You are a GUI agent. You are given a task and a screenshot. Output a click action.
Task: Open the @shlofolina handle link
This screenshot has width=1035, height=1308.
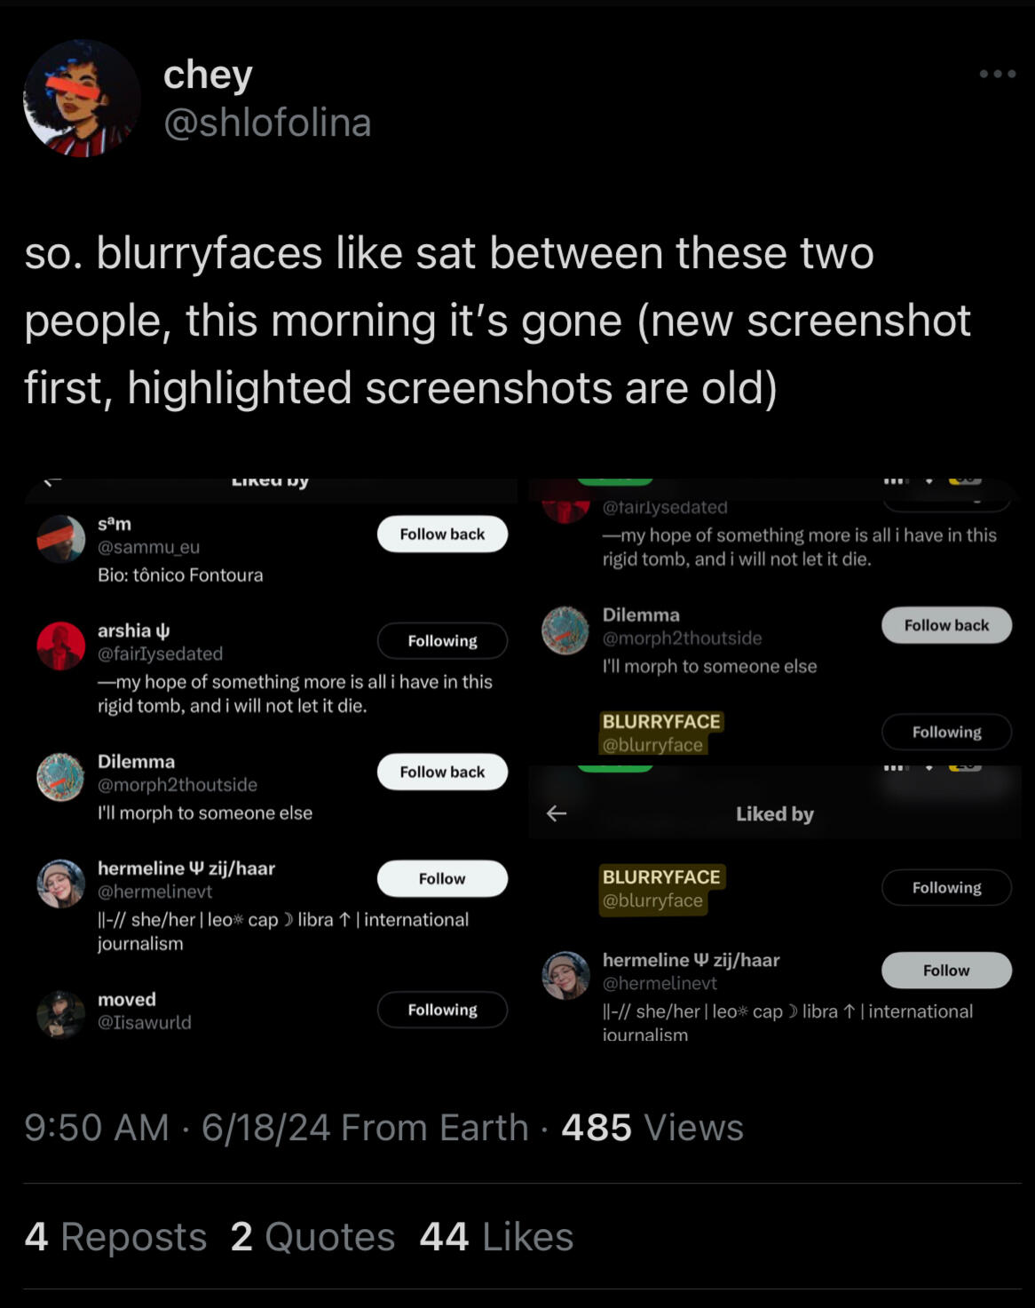point(267,123)
